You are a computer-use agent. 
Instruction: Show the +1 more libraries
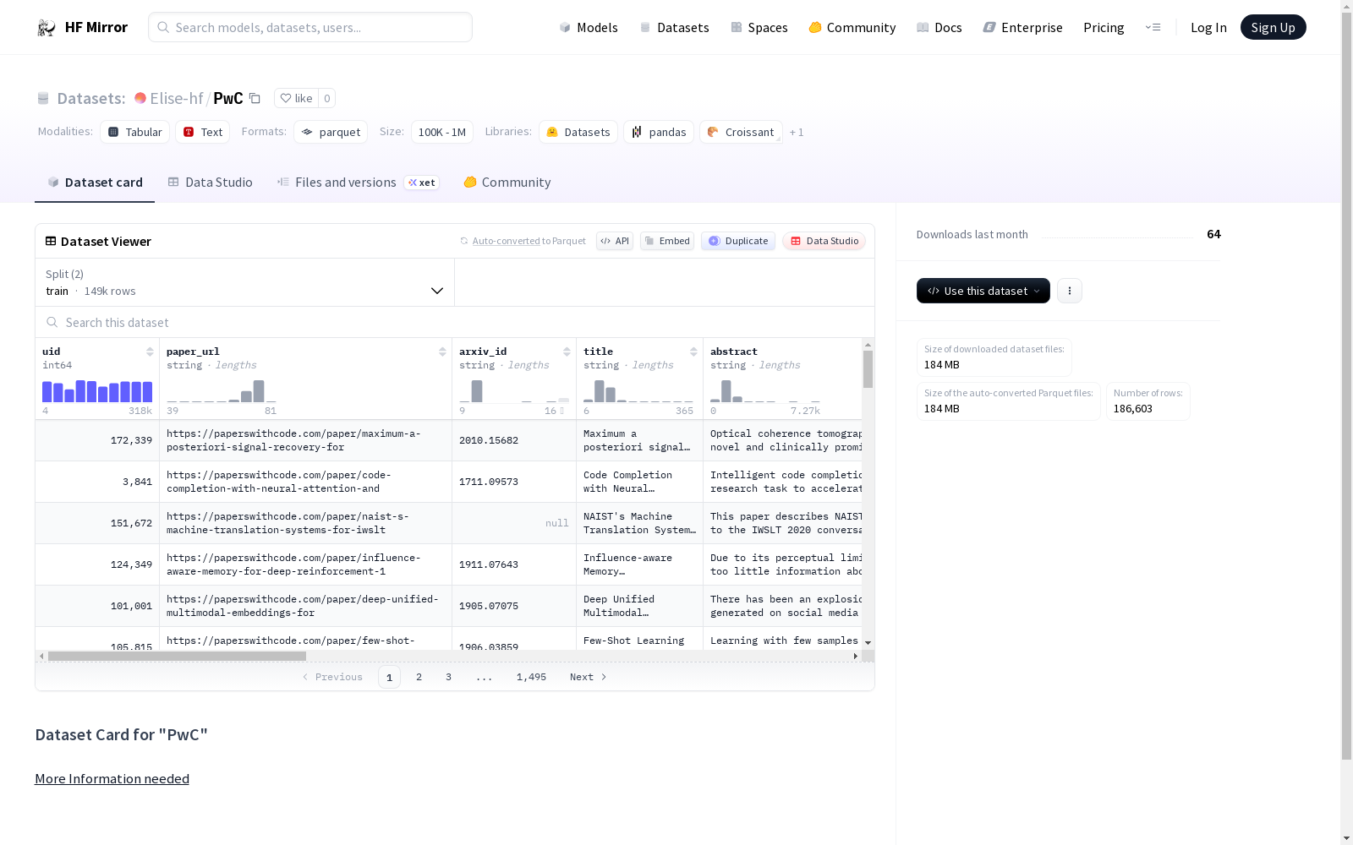(797, 133)
